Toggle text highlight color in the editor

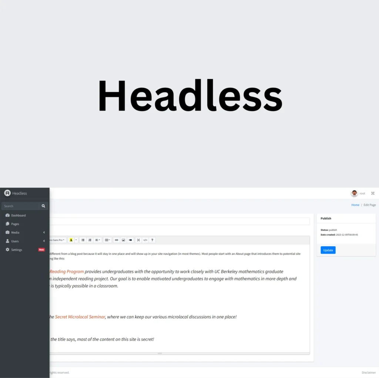[x=71, y=240]
